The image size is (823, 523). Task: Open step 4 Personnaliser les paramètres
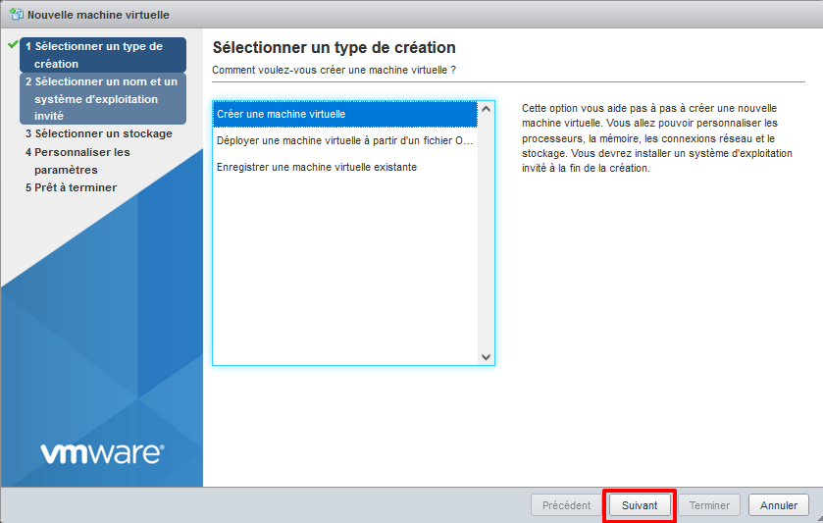point(77,161)
